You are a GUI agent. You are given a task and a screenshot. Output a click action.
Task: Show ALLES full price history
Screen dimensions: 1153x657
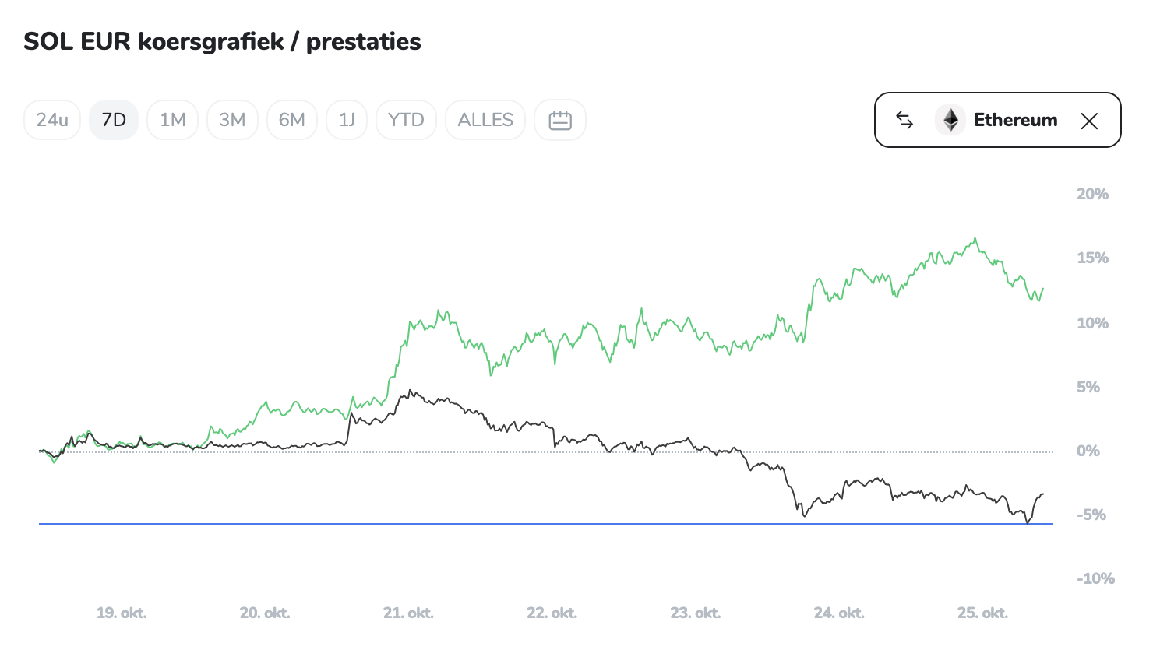(485, 120)
